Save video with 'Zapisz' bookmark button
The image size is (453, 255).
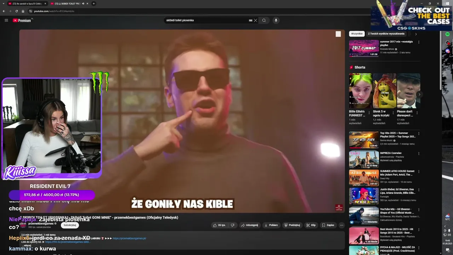(x=328, y=225)
